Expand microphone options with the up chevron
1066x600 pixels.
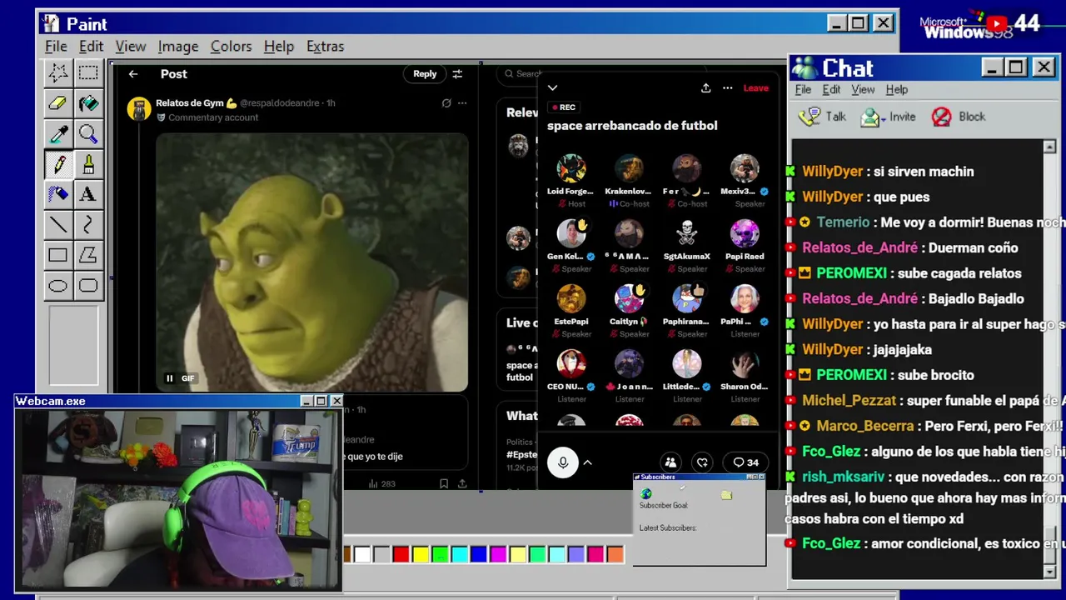coord(587,462)
